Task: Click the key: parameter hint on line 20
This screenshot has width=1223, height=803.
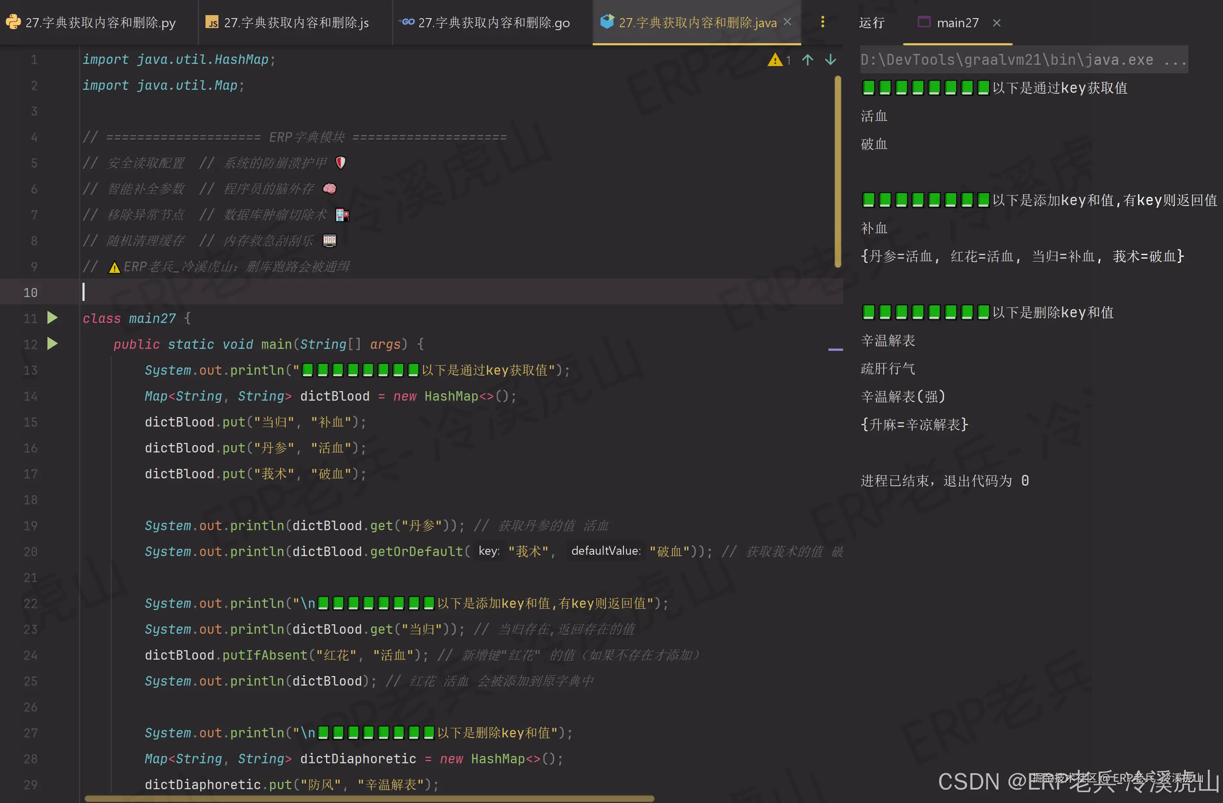Action: 488,551
